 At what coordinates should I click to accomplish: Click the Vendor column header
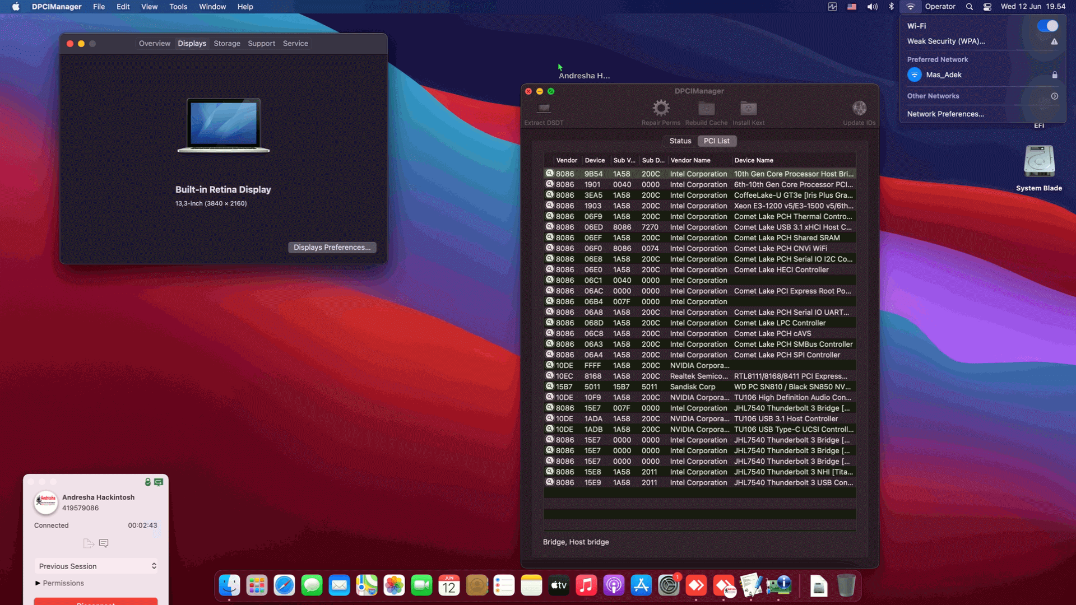pyautogui.click(x=567, y=160)
